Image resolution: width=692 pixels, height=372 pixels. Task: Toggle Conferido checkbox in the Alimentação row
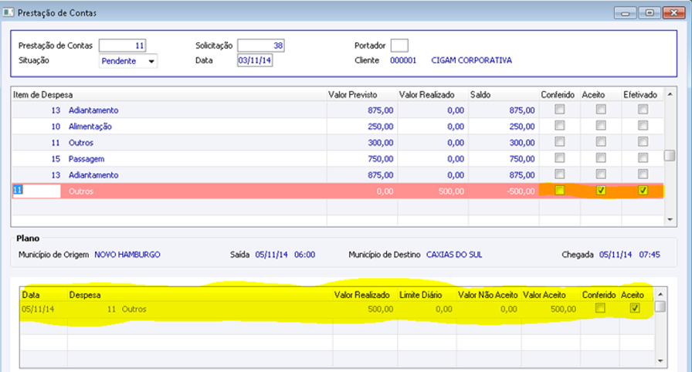[x=560, y=126]
